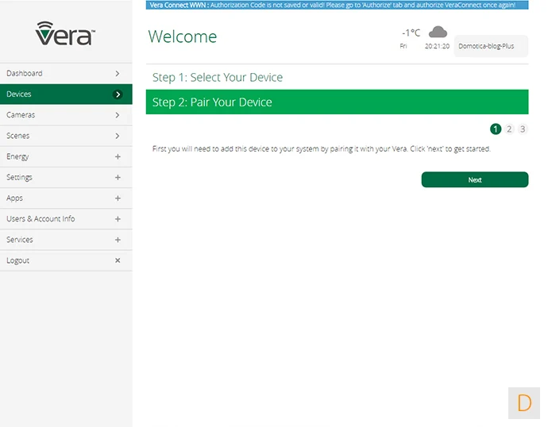Click the Devices circled chevron icon
This screenshot has height=427, width=548.
118,94
